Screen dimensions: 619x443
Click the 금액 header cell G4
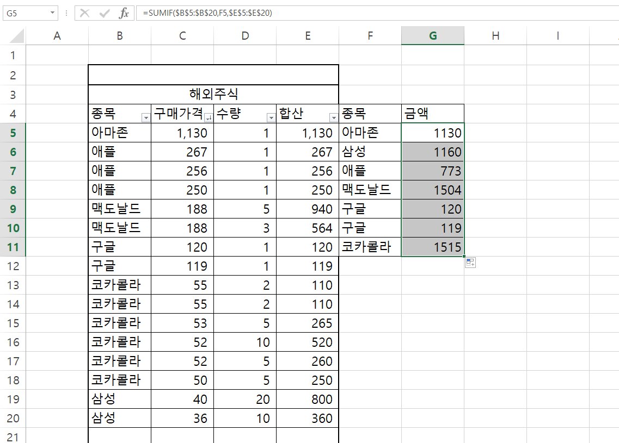pyautogui.click(x=433, y=114)
